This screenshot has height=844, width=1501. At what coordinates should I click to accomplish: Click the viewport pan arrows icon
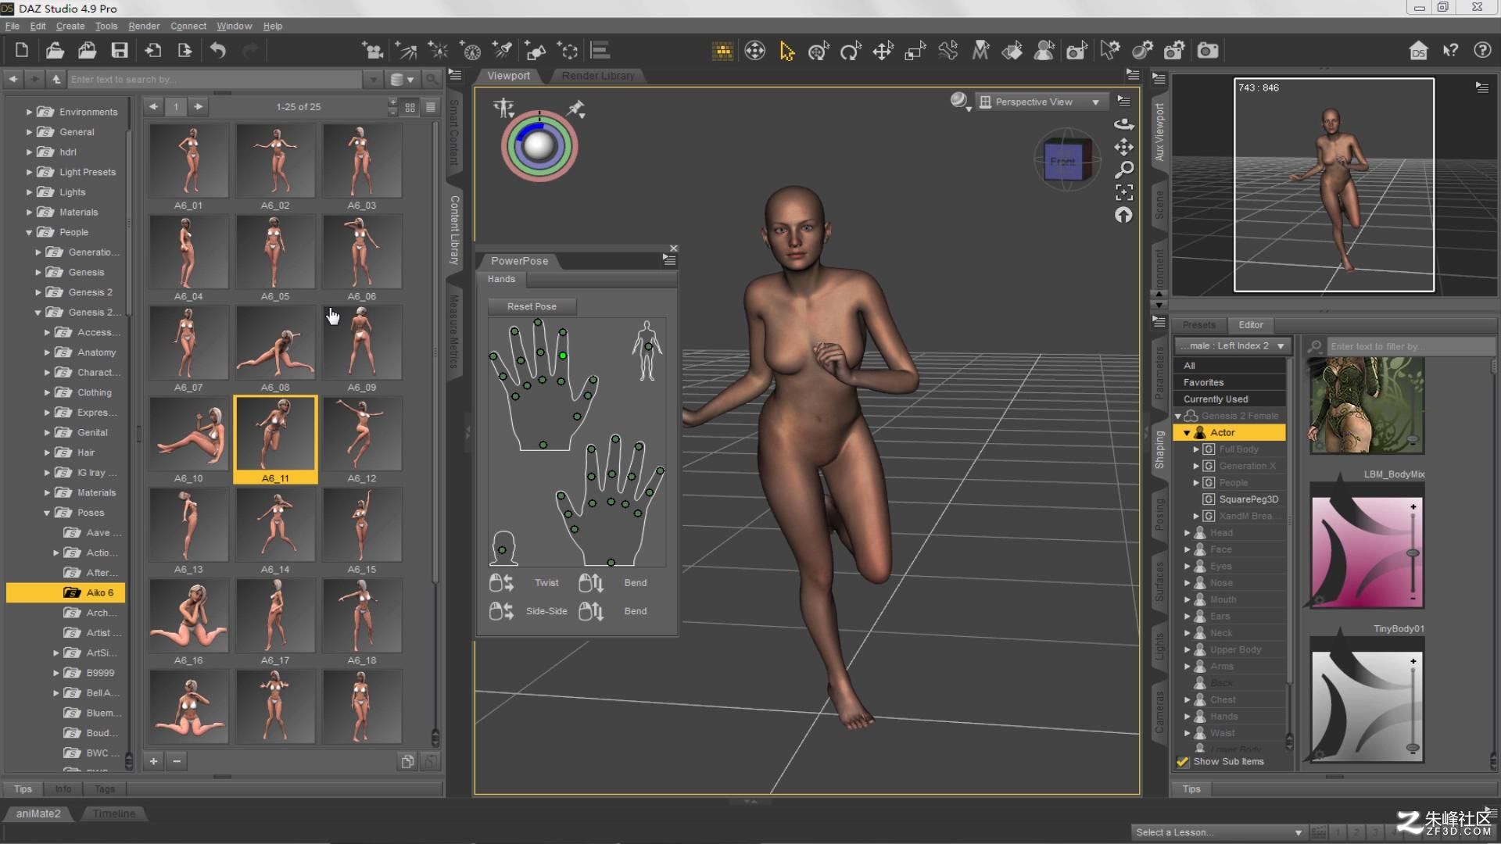coord(1124,147)
